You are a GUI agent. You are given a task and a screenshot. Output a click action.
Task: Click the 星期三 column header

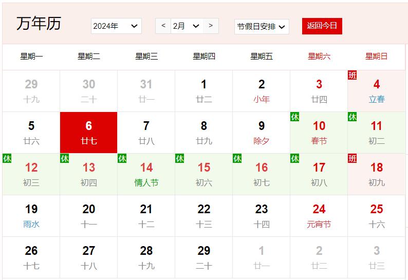point(146,56)
